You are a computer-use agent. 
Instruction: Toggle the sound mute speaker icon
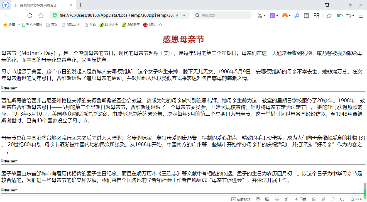coord(342,199)
